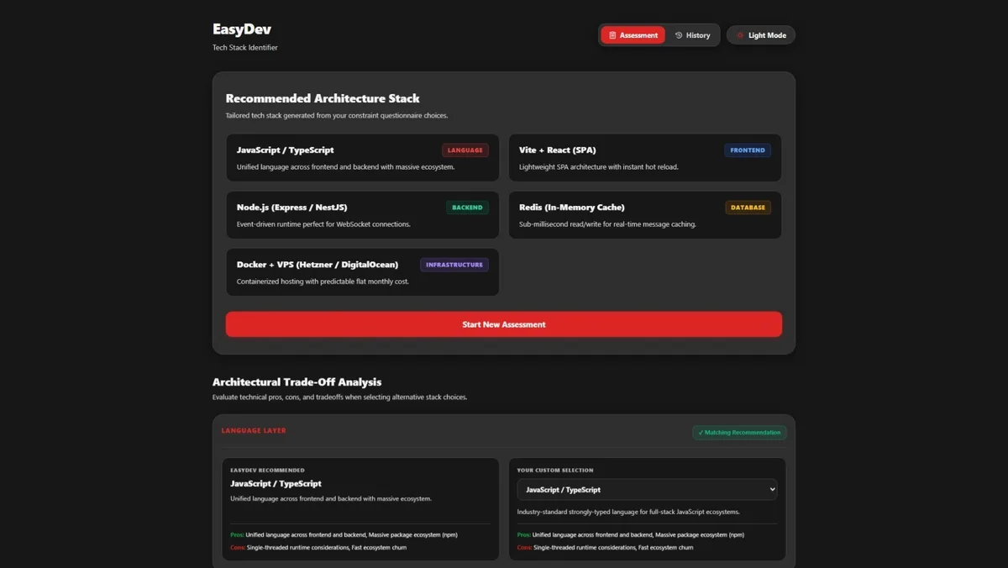Screen dimensions: 1008x568
Task: Click the sun icon beside Light Mode
Action: click(x=740, y=35)
